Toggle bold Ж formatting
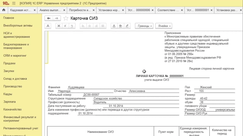 59,26
